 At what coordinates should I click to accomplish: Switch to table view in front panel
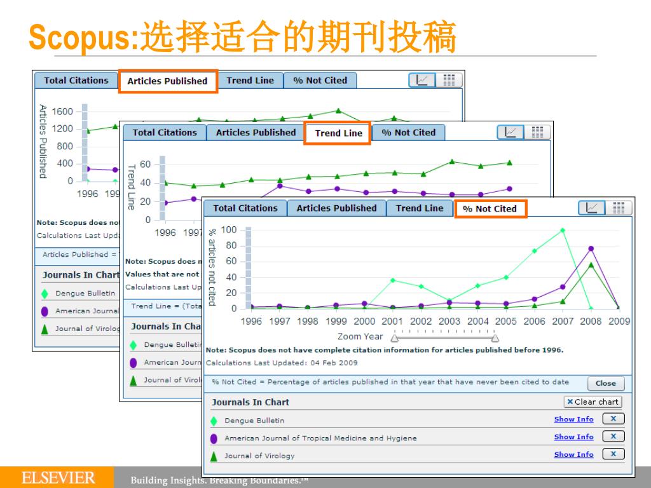(x=618, y=208)
